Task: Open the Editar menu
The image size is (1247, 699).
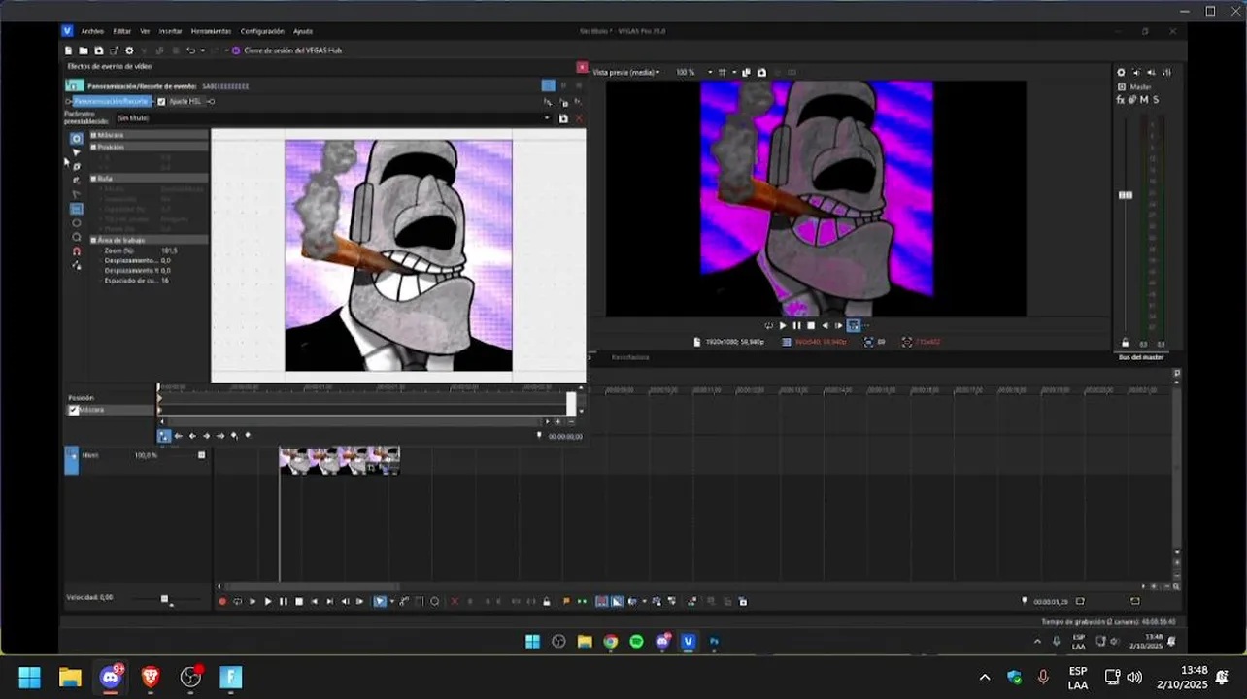Action: [121, 31]
